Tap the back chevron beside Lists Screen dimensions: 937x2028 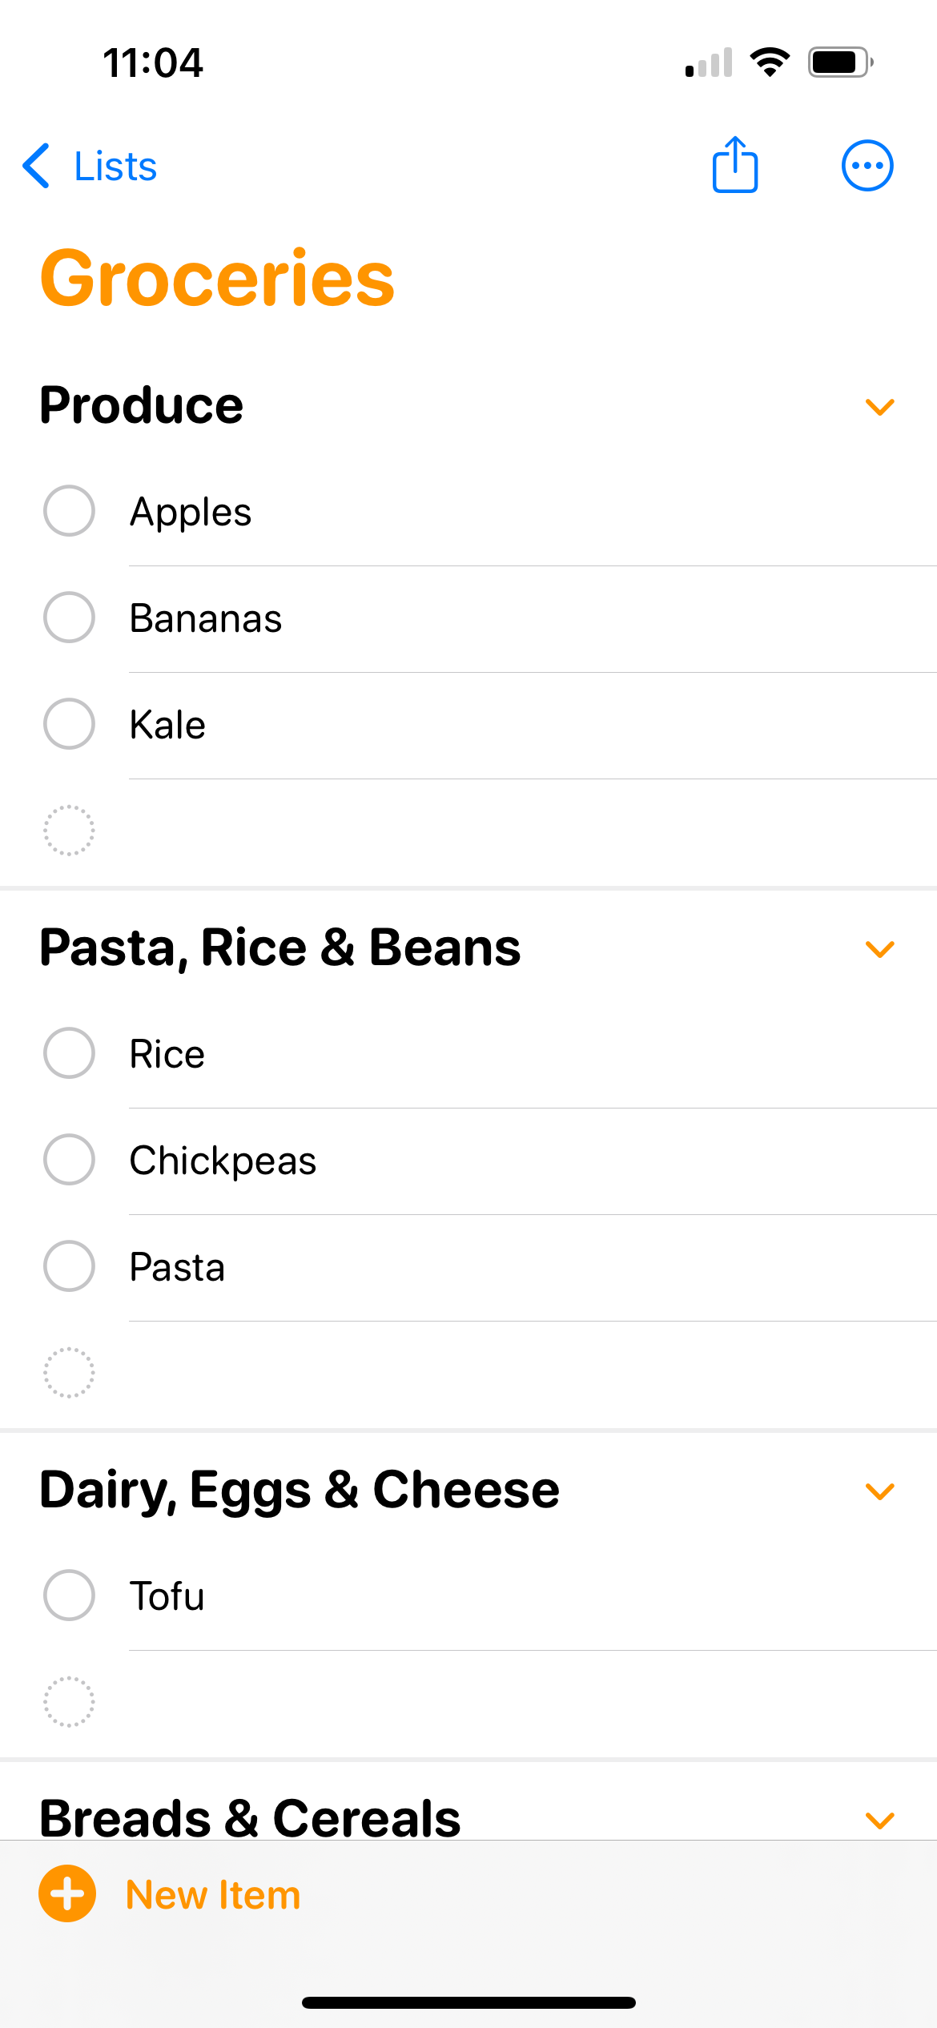point(37,167)
